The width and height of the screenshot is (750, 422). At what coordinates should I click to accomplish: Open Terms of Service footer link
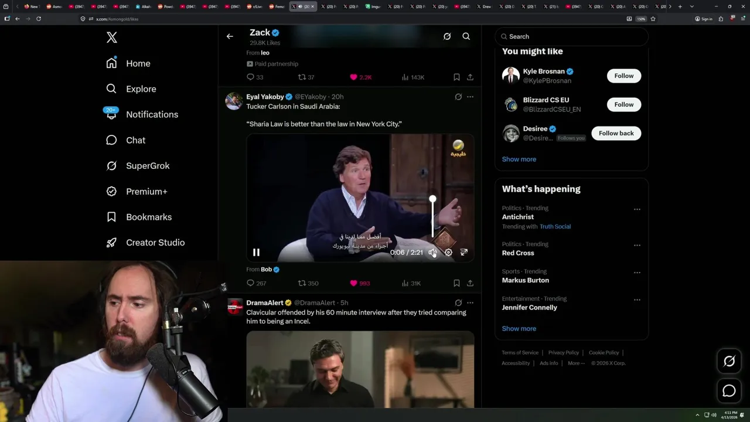coord(520,353)
